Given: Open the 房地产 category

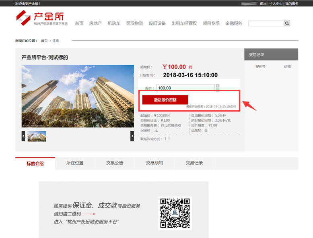Looking at the screenshot, I should pyautogui.click(x=95, y=23).
